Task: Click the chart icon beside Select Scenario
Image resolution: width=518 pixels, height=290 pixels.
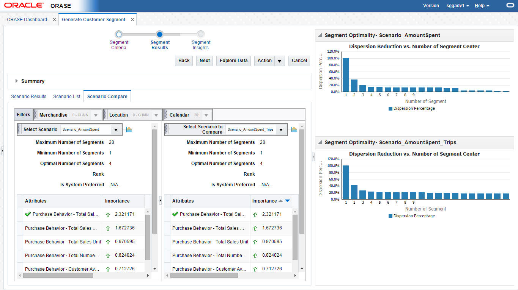Action: pyautogui.click(x=129, y=129)
